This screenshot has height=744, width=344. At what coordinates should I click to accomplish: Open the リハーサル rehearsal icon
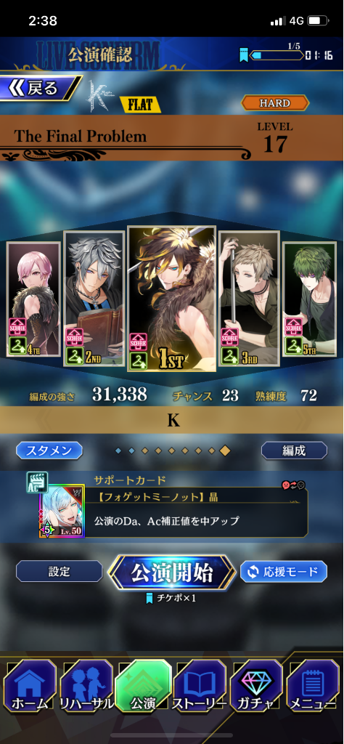(x=86, y=686)
